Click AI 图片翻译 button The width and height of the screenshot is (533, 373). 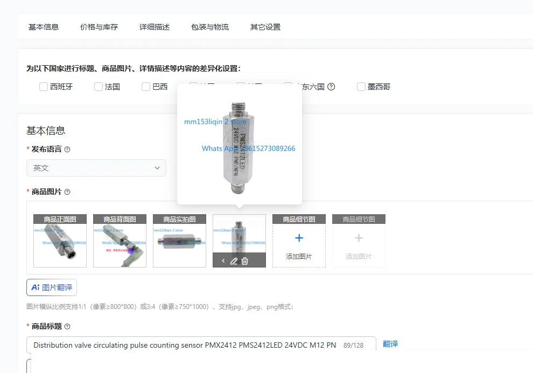click(x=52, y=287)
